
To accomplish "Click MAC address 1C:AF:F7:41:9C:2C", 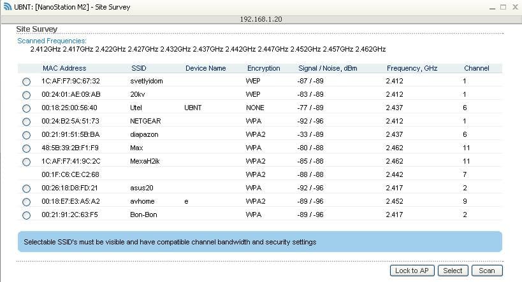I will [x=71, y=161].
